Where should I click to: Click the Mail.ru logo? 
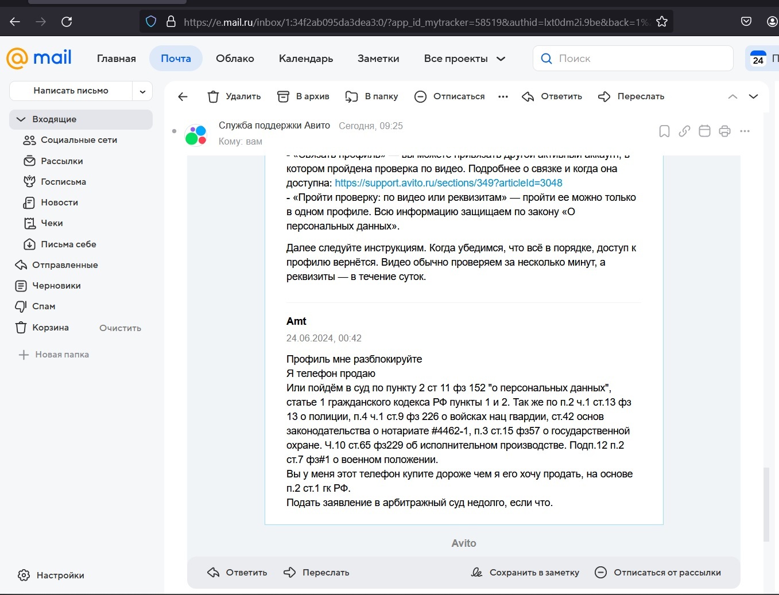[39, 58]
